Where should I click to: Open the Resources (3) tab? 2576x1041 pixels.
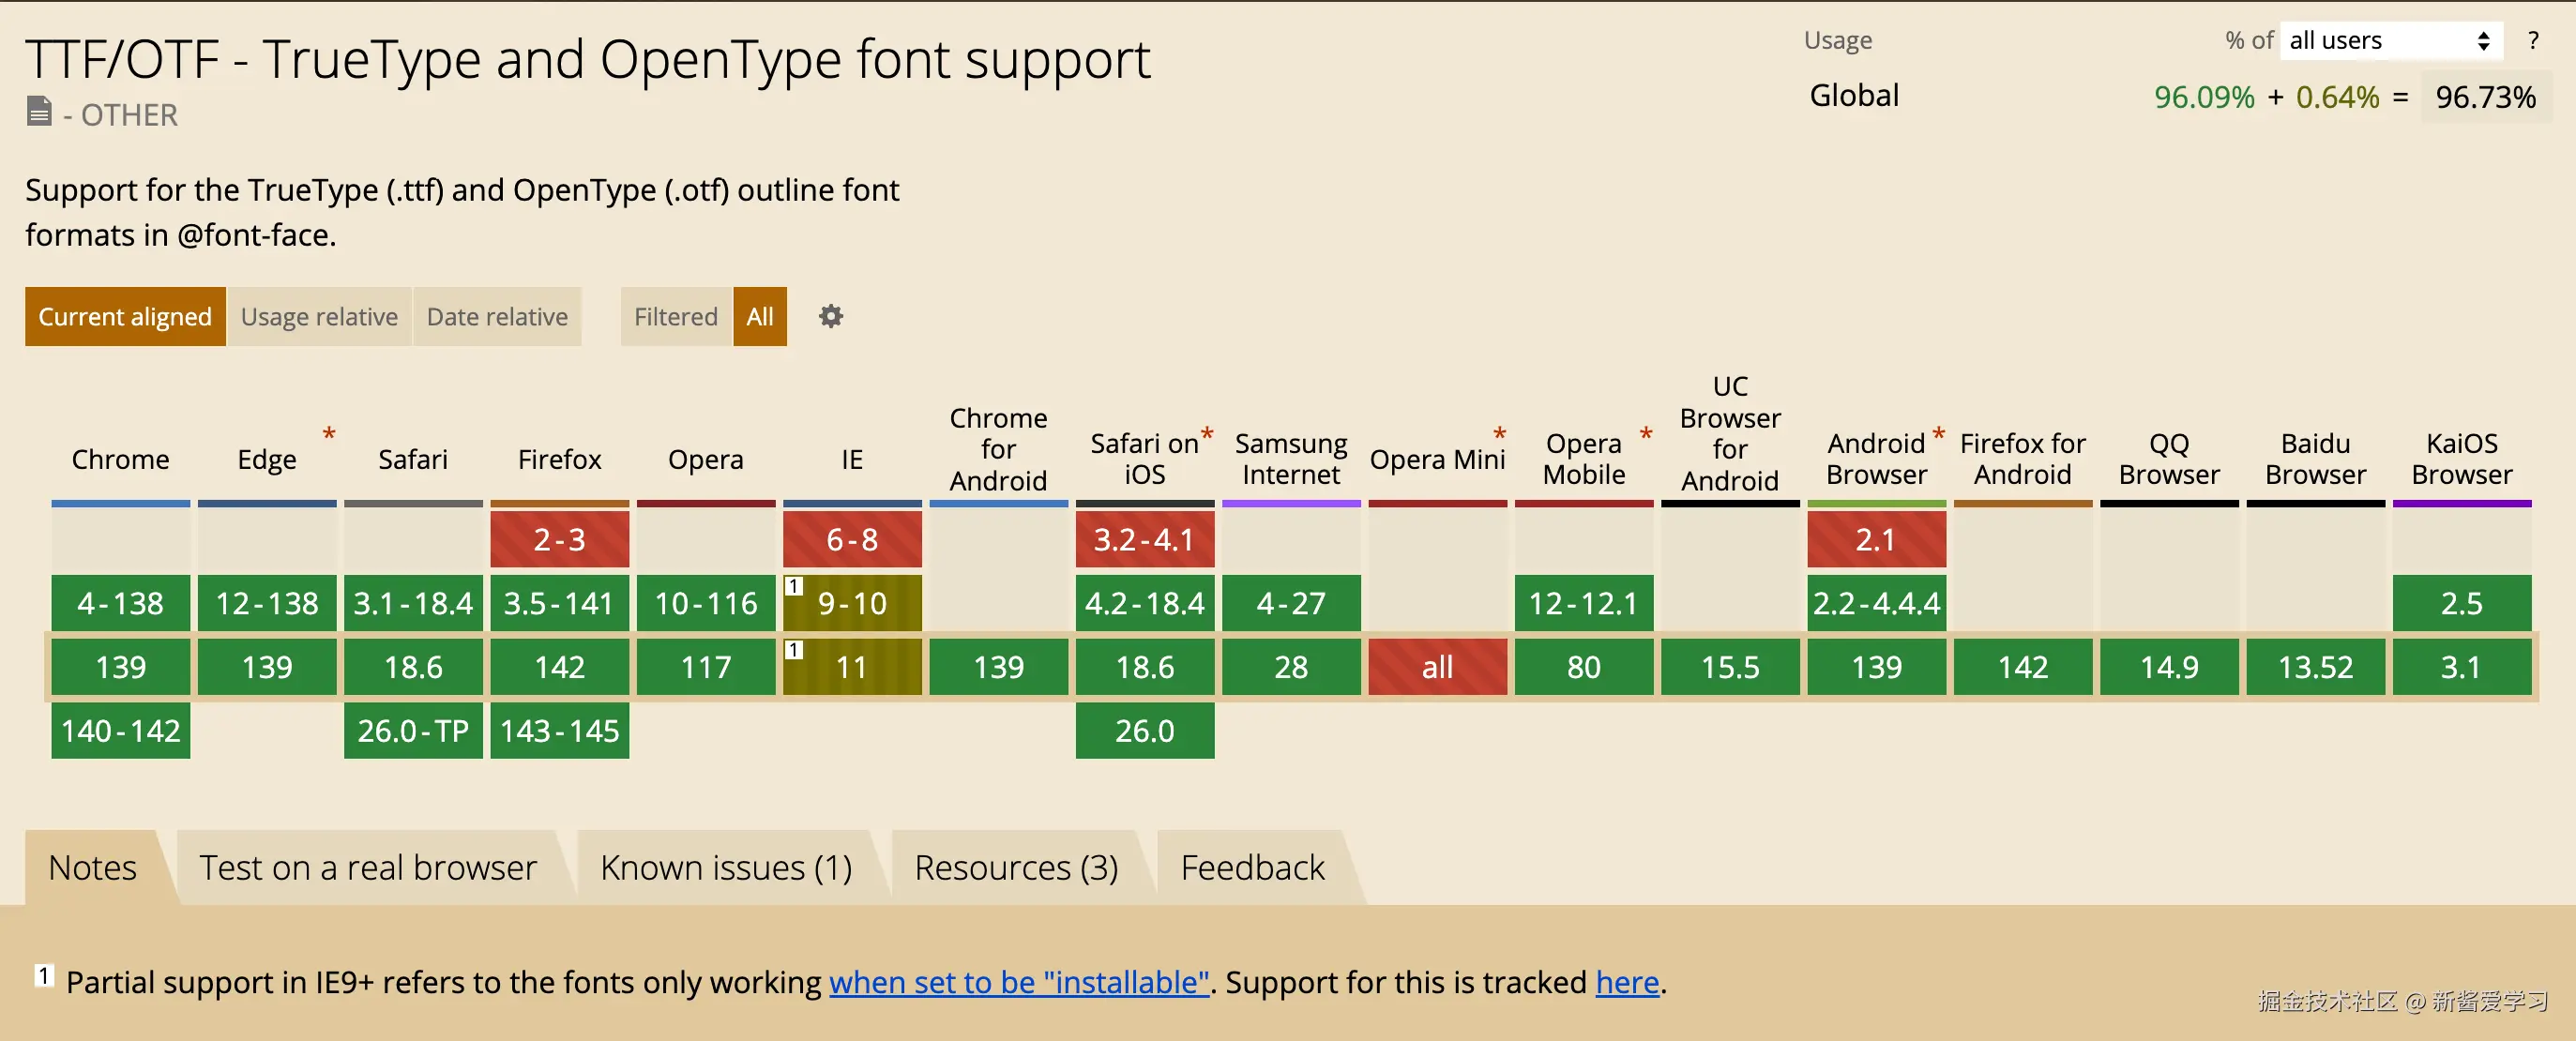point(1016,868)
